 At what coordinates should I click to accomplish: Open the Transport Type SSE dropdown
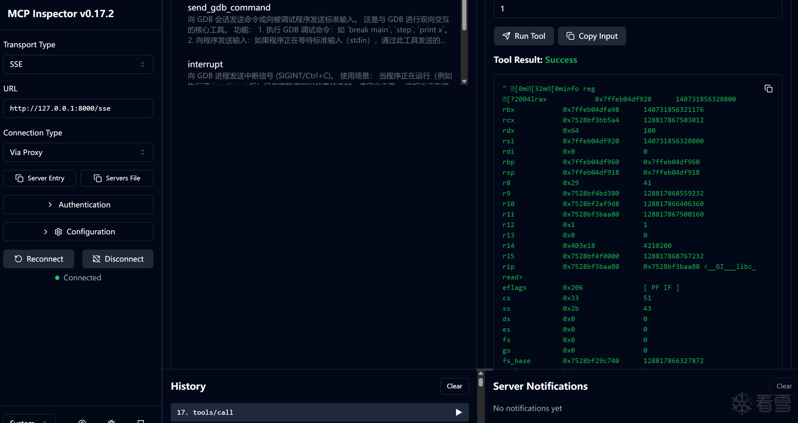click(78, 64)
